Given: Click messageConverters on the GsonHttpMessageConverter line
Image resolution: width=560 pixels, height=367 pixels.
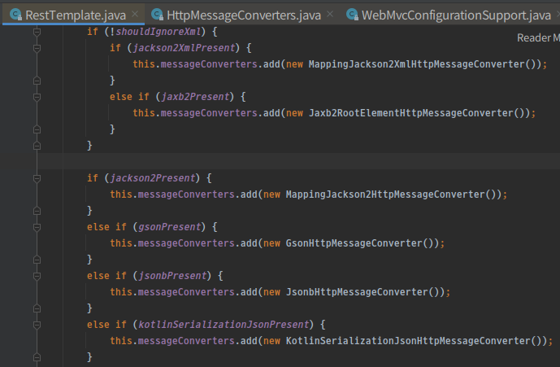Looking at the screenshot, I should coord(186,243).
